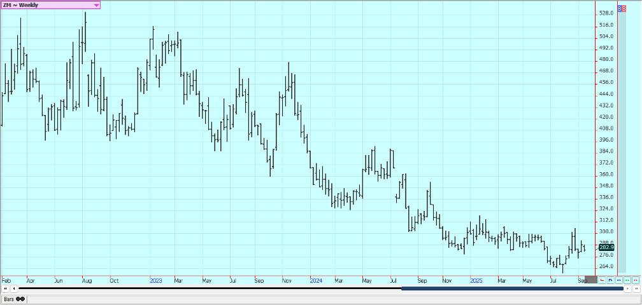The image size is (642, 305).
Task: Click the gray square beside the last Sep label
Action: pyautogui.click(x=591, y=280)
